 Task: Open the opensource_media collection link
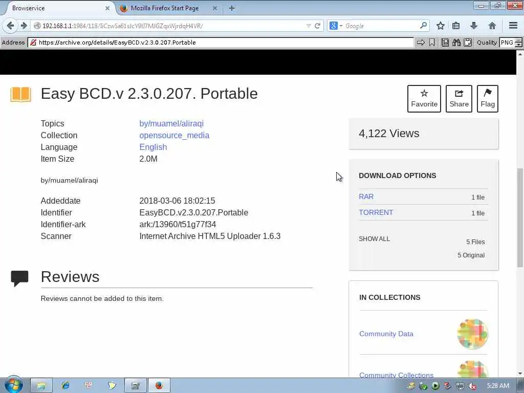pyautogui.click(x=174, y=135)
